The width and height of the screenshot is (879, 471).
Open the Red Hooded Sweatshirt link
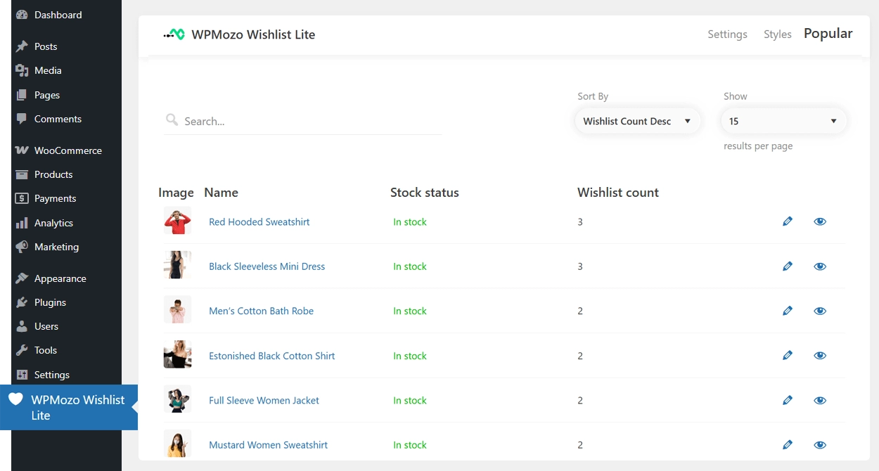pyautogui.click(x=259, y=221)
